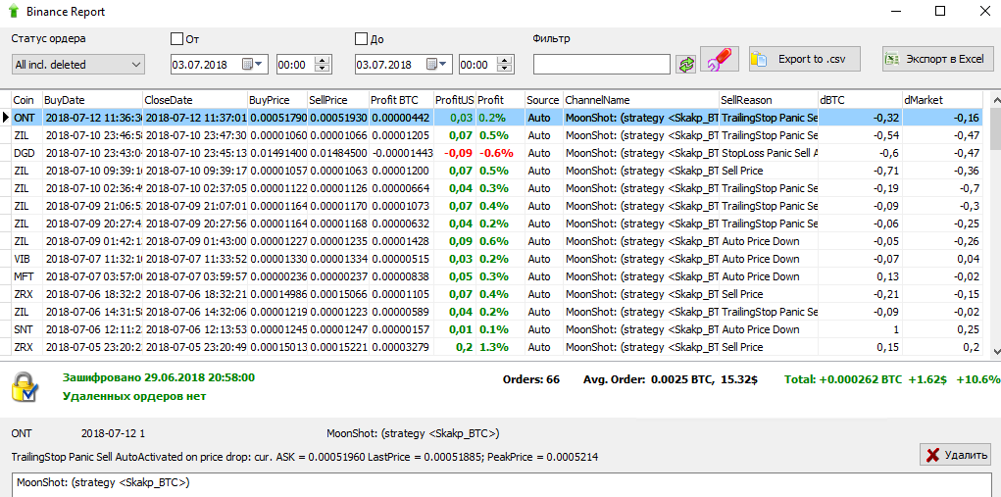Expand the Статус ордера dropdown

click(x=78, y=65)
